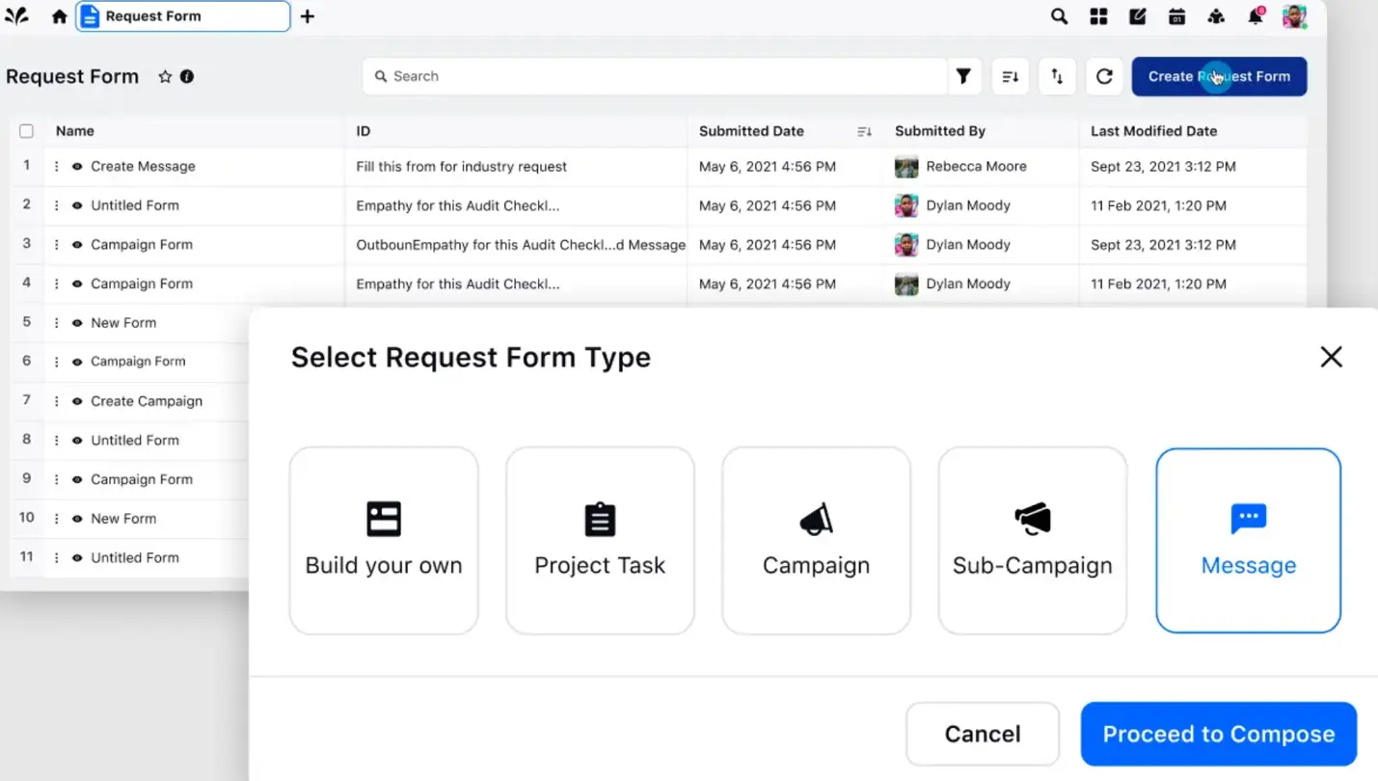Image resolution: width=1378 pixels, height=781 pixels.
Task: Open row options for Create Message
Action: coord(57,166)
